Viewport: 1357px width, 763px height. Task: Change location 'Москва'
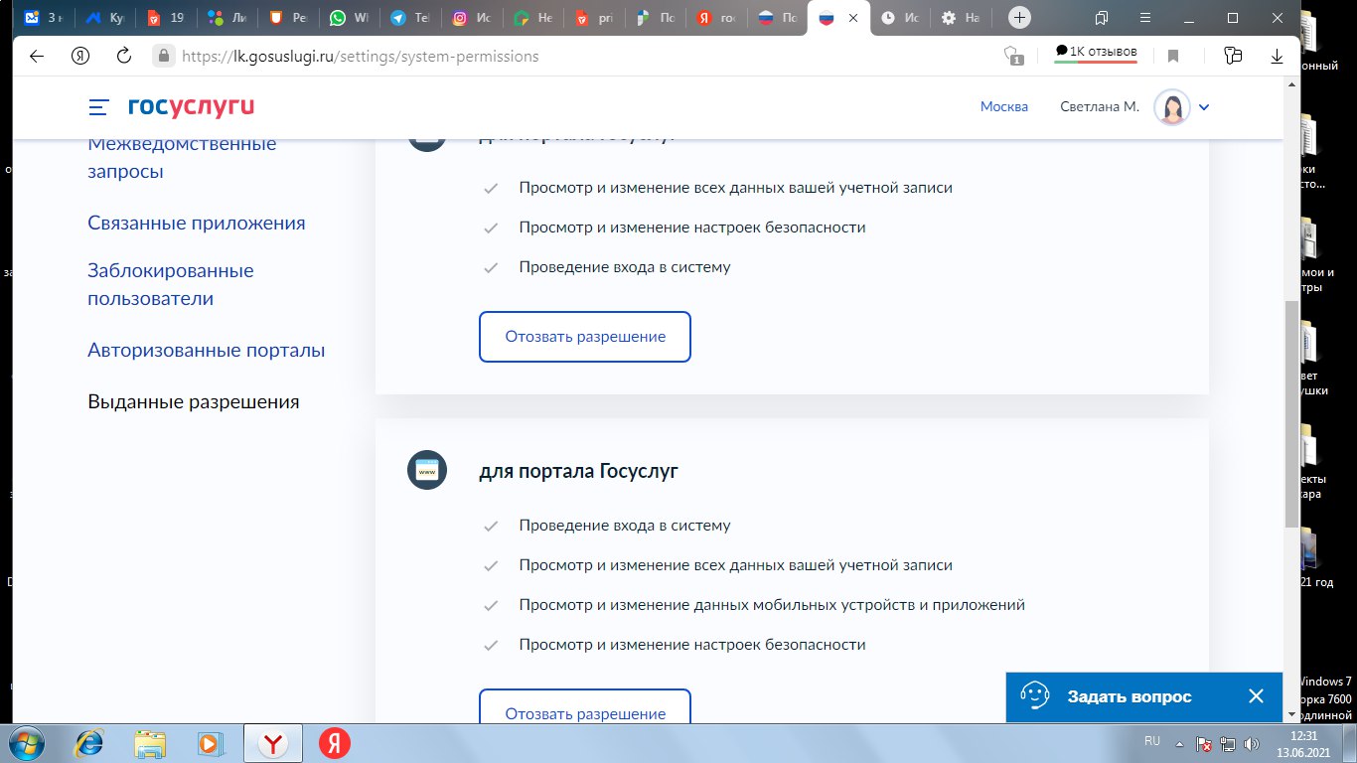tap(1004, 106)
